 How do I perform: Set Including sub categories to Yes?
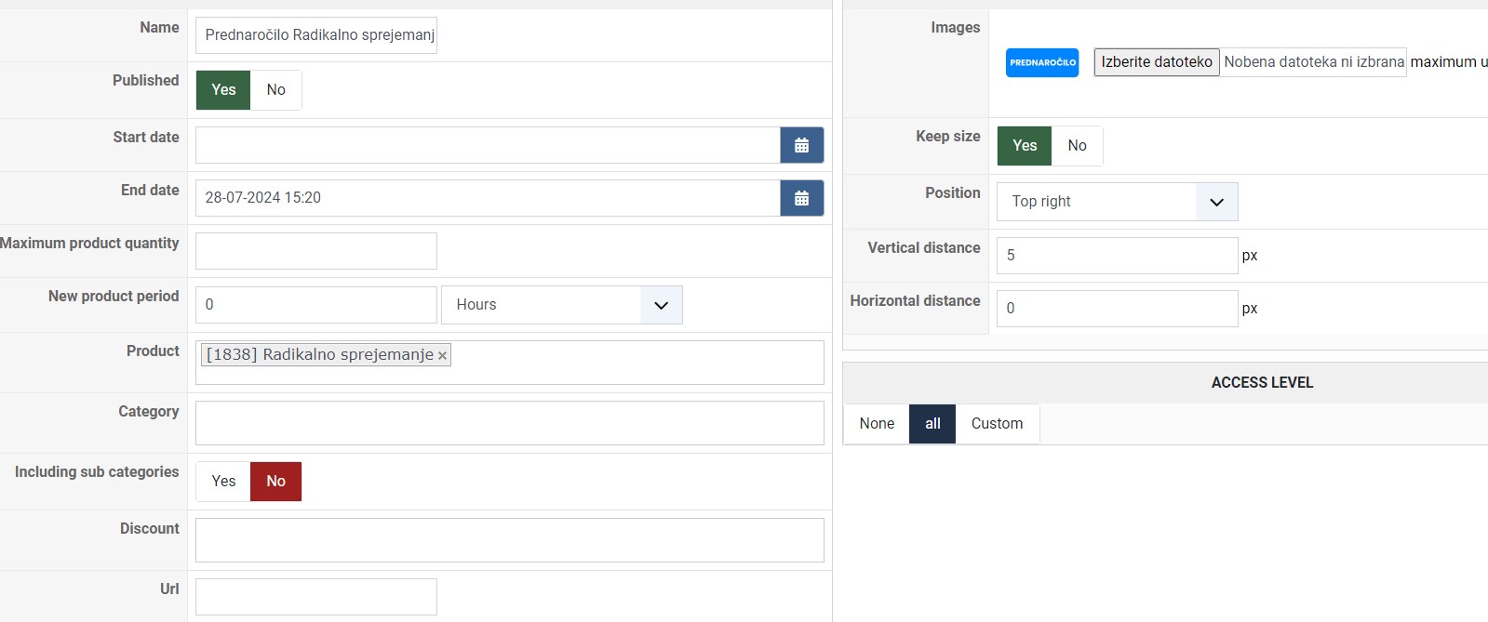point(223,482)
